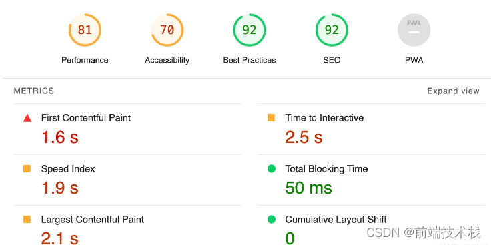Select the SEO score gauge showing 92
This screenshot has width=491, height=245.
[332, 30]
